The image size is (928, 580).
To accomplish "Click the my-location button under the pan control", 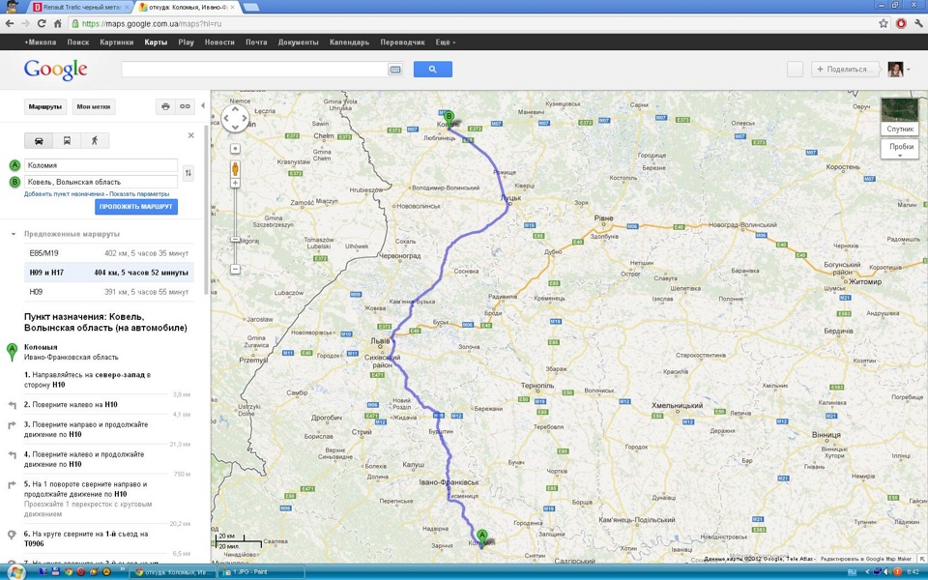I will 235,149.
